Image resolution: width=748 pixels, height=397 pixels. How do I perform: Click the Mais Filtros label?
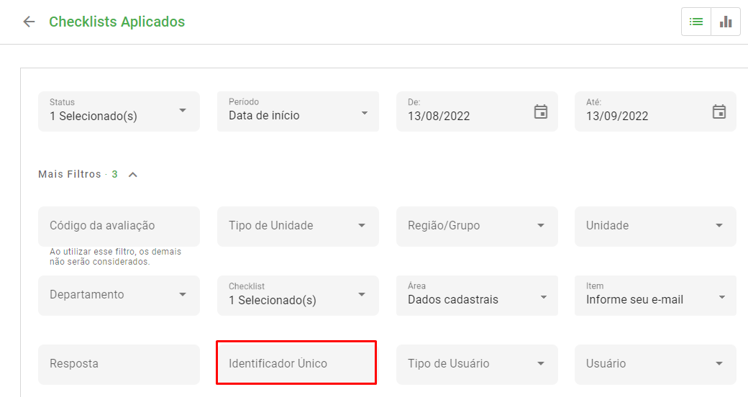point(70,174)
